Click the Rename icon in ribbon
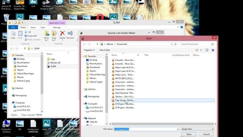The height and width of the screenshot is (137, 243). tap(70, 33)
